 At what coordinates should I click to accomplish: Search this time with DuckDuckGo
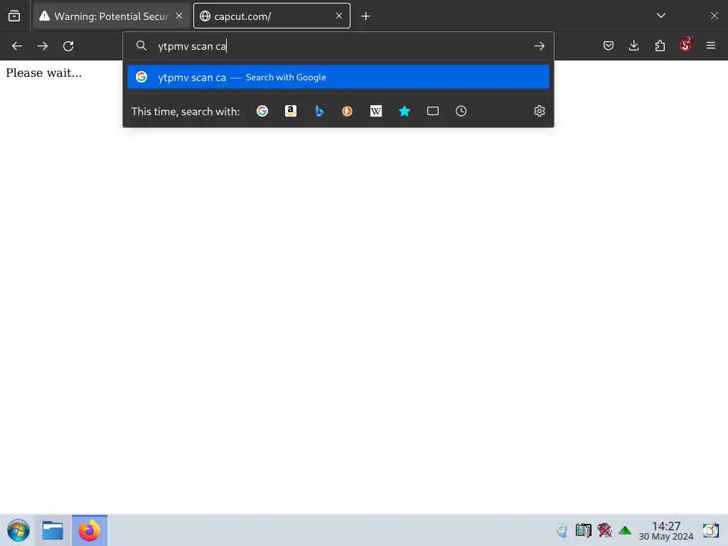347,111
